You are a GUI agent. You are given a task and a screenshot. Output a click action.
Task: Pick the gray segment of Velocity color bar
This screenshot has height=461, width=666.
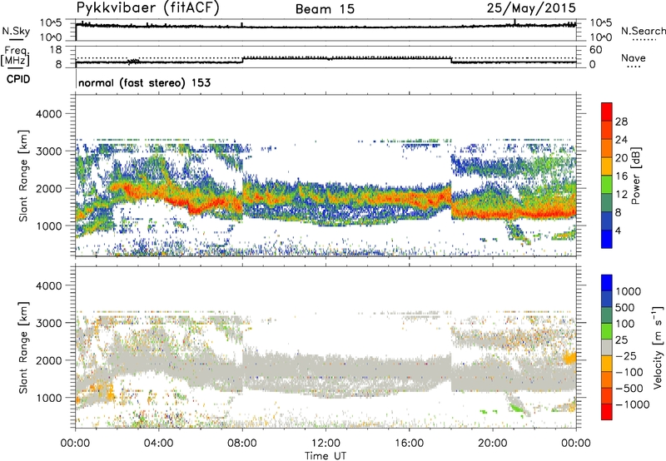[x=607, y=348]
